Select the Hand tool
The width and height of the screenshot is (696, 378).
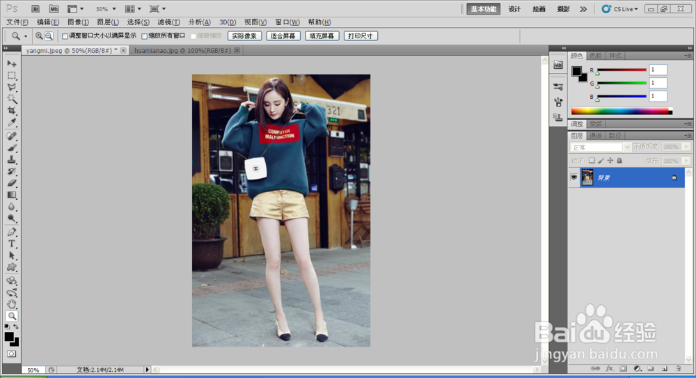tap(12, 304)
